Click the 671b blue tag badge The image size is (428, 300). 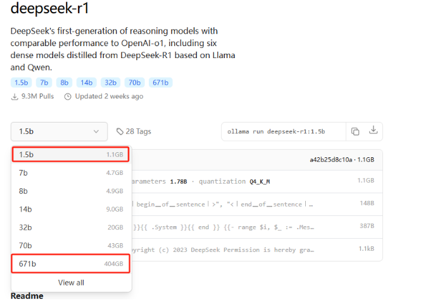160,83
